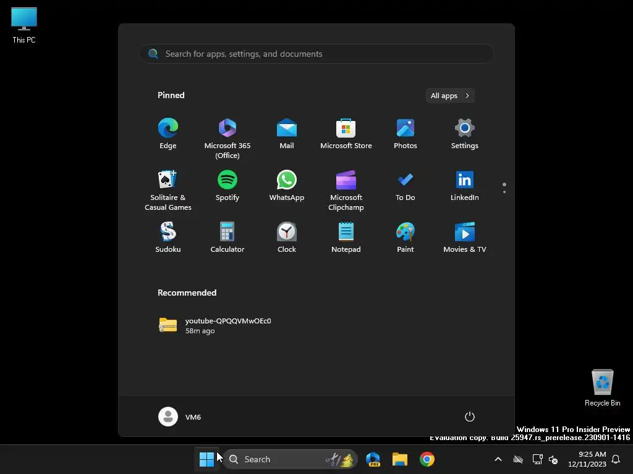Image resolution: width=633 pixels, height=474 pixels.
Task: Launch Movies & TV
Action: [465, 238]
